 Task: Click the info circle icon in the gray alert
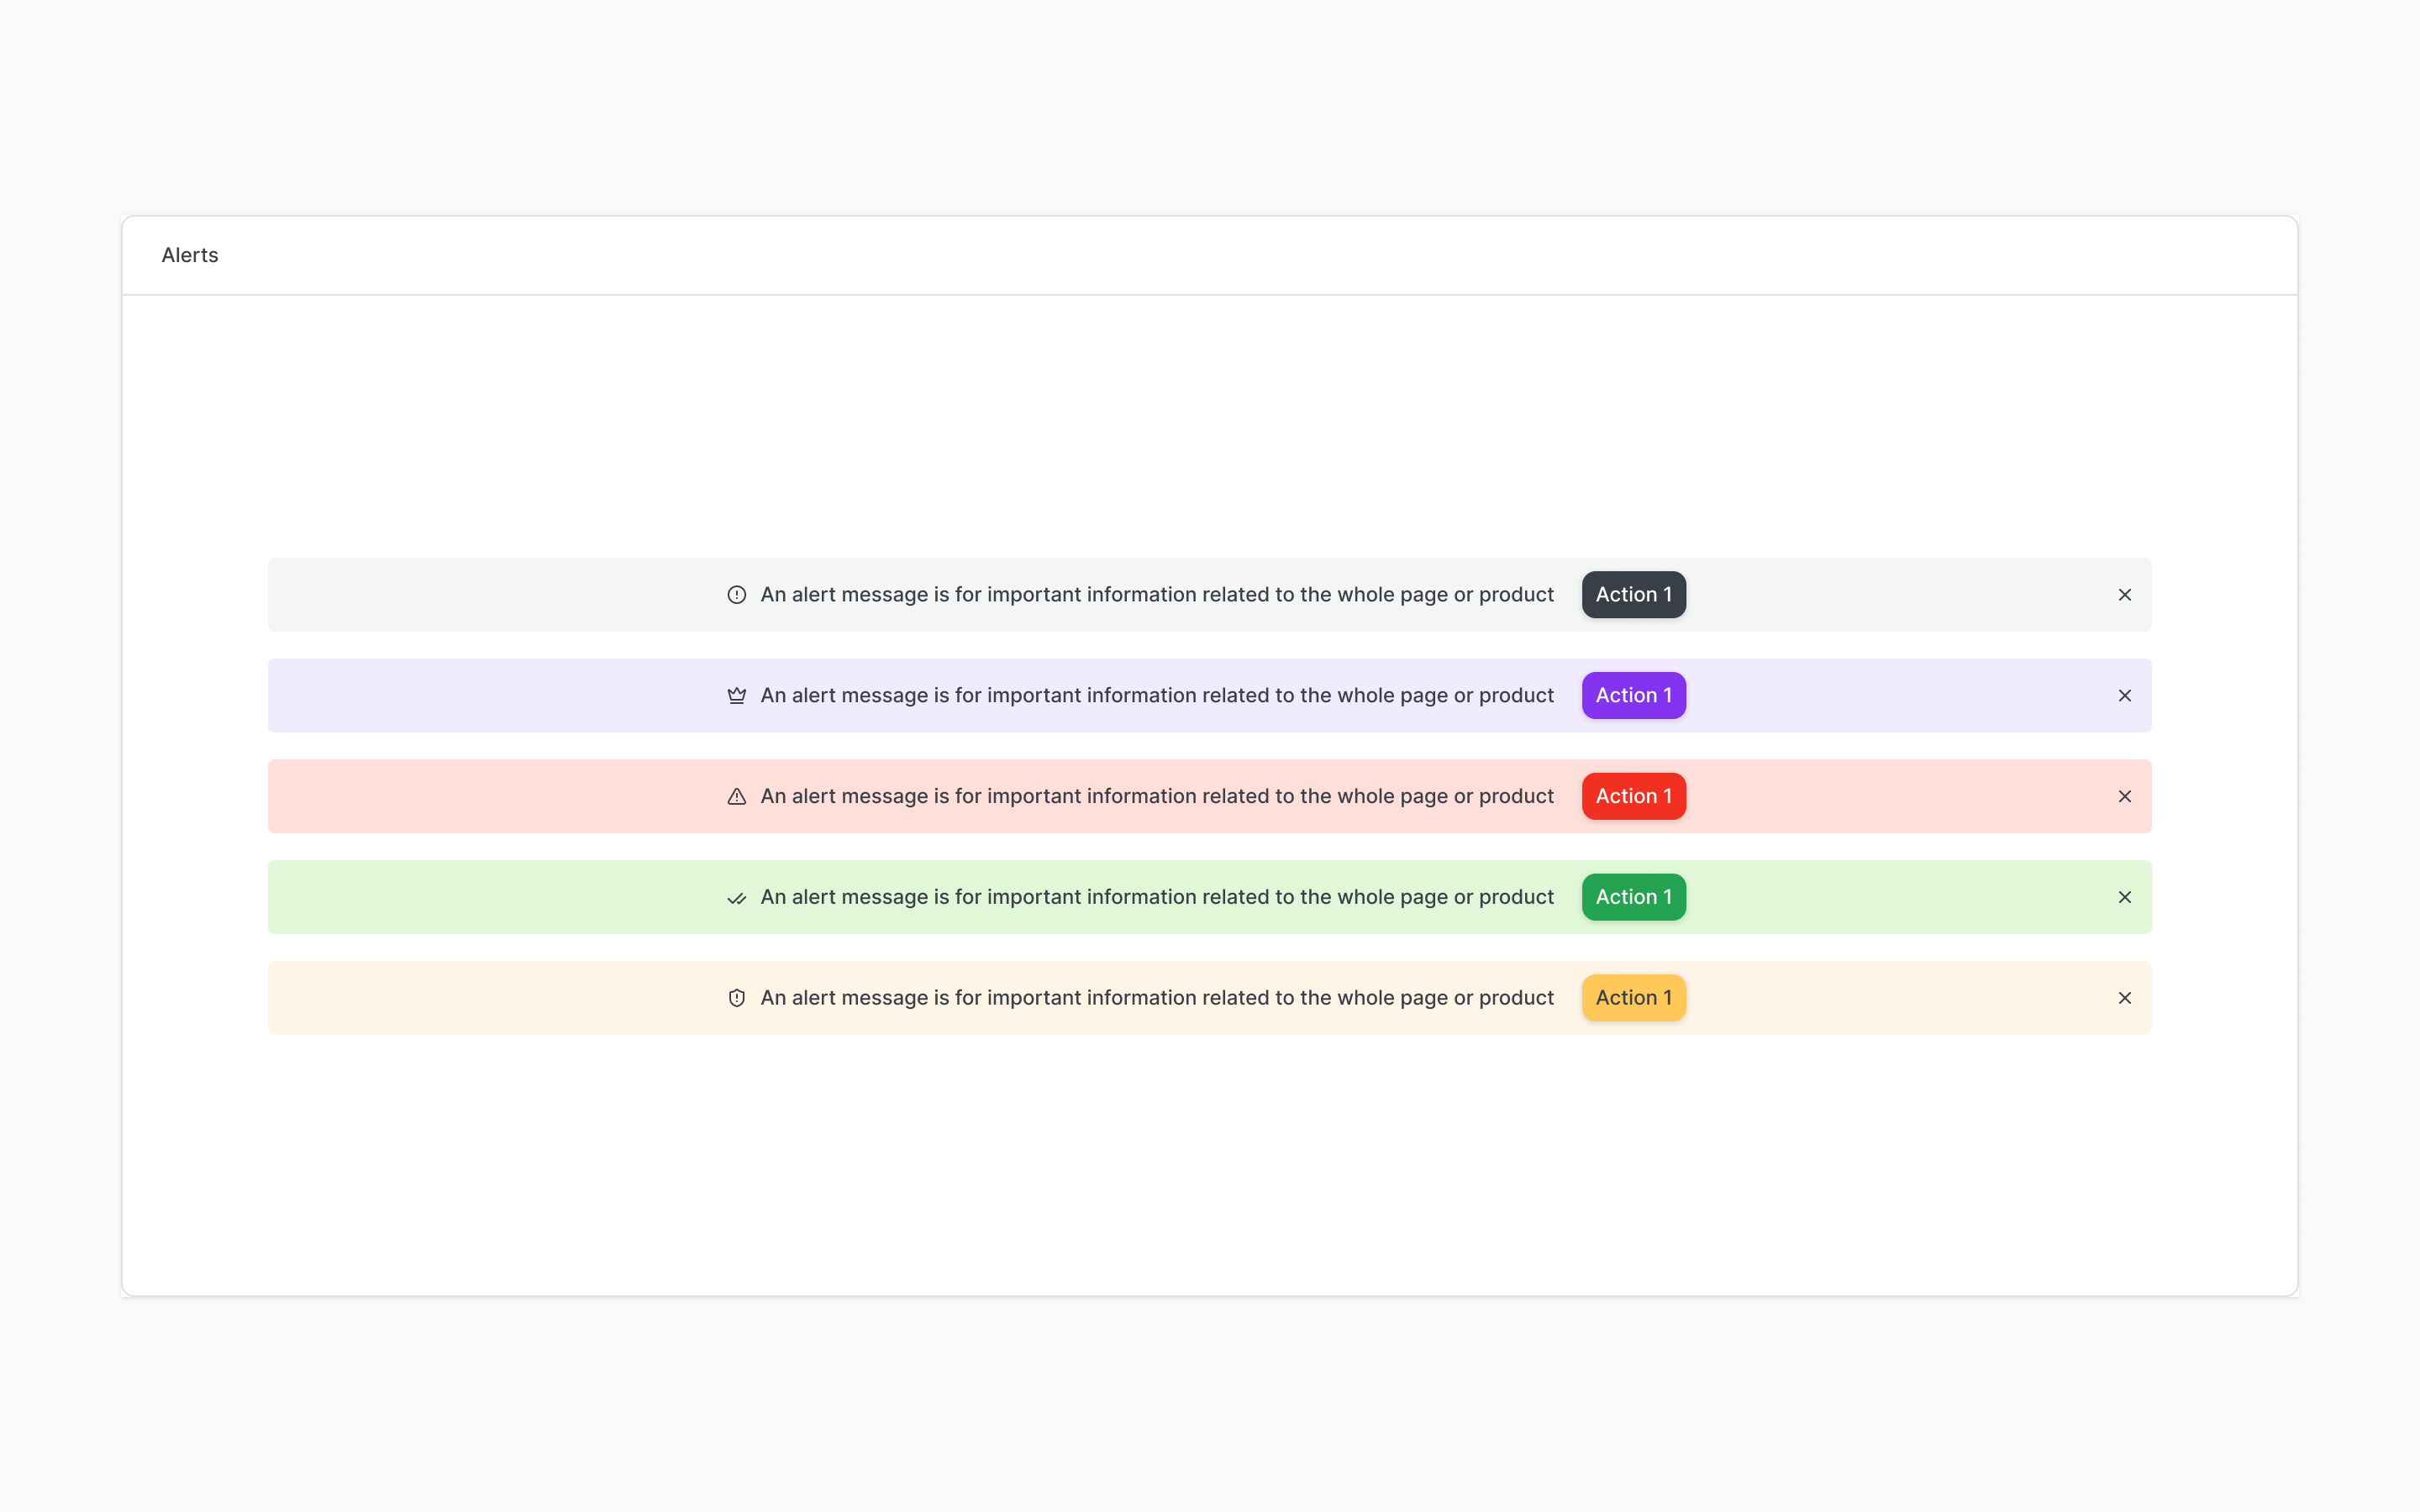pyautogui.click(x=737, y=594)
